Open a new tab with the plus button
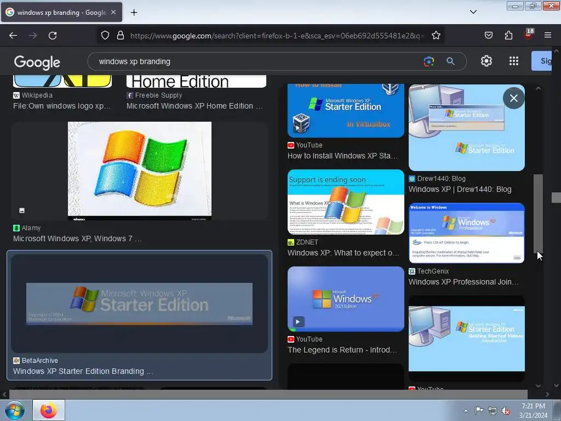The image size is (561, 421). click(x=134, y=13)
